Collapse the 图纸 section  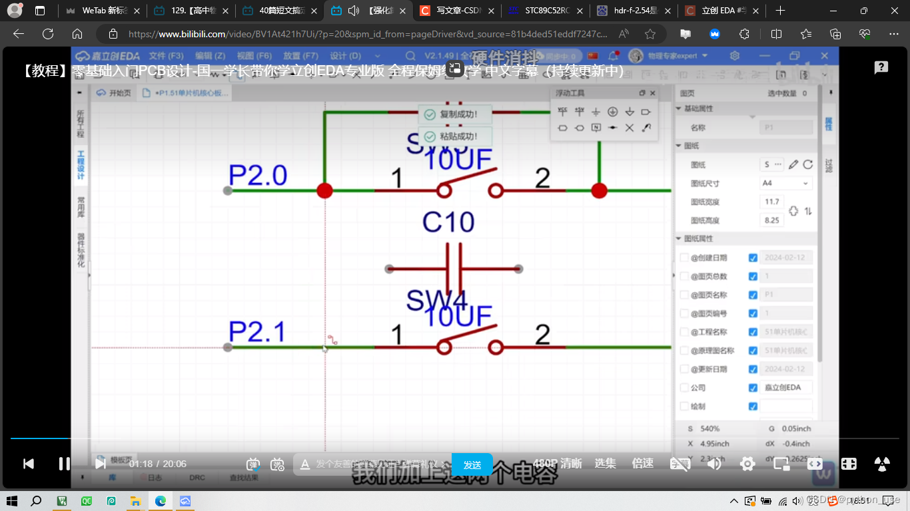[679, 146]
